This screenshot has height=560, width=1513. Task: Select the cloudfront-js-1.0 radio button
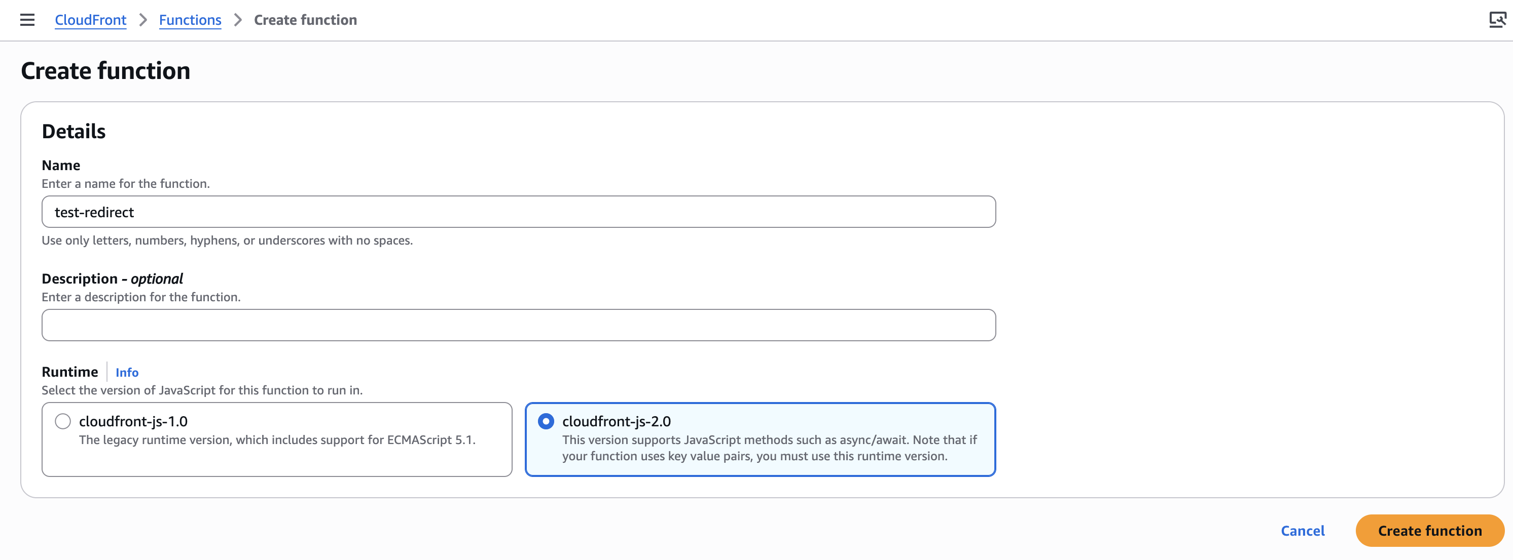(x=63, y=421)
